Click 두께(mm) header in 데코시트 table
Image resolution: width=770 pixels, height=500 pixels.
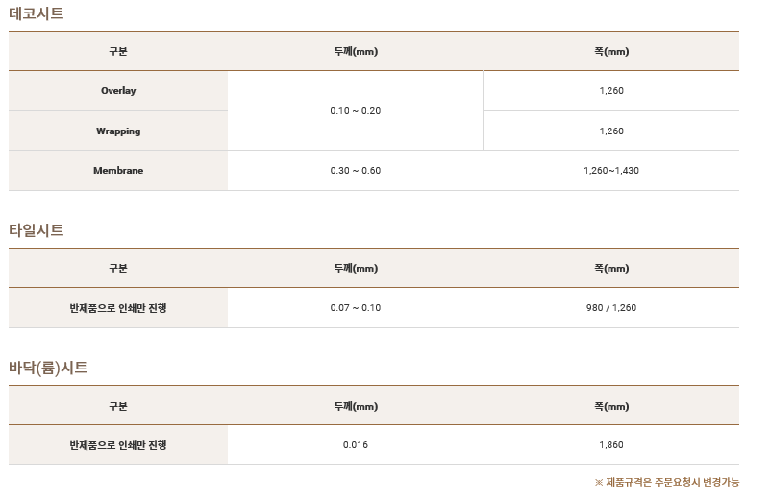pyautogui.click(x=356, y=51)
